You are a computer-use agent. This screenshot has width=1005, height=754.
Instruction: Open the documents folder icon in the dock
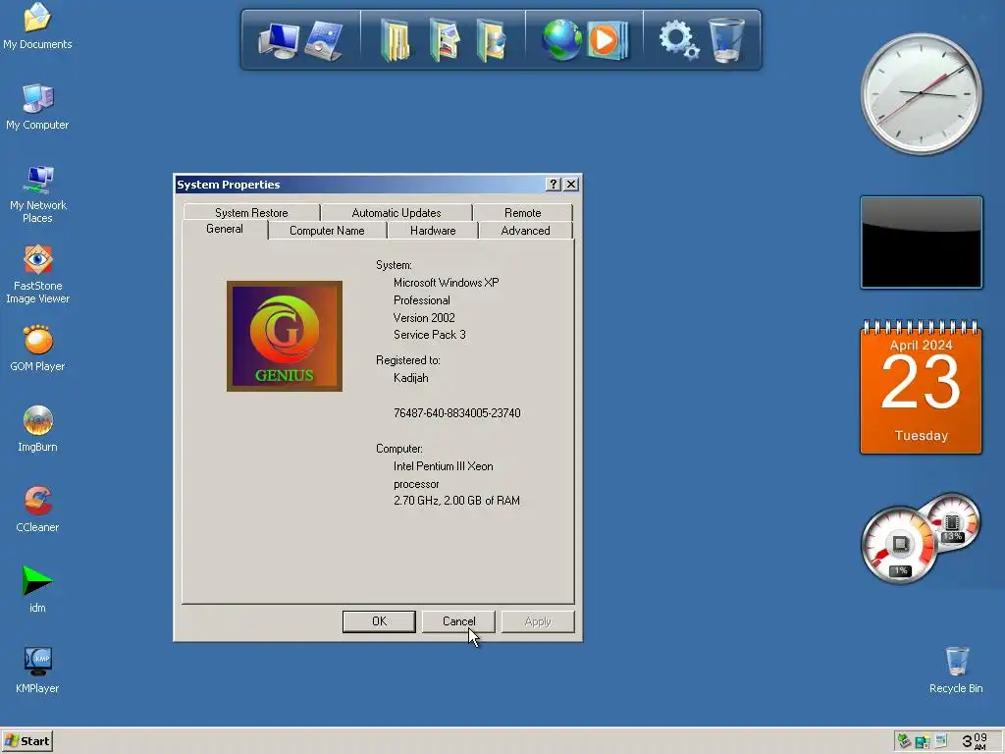click(395, 40)
